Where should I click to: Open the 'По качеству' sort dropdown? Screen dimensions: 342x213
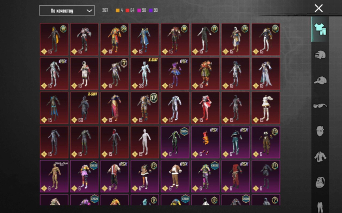coord(67,11)
